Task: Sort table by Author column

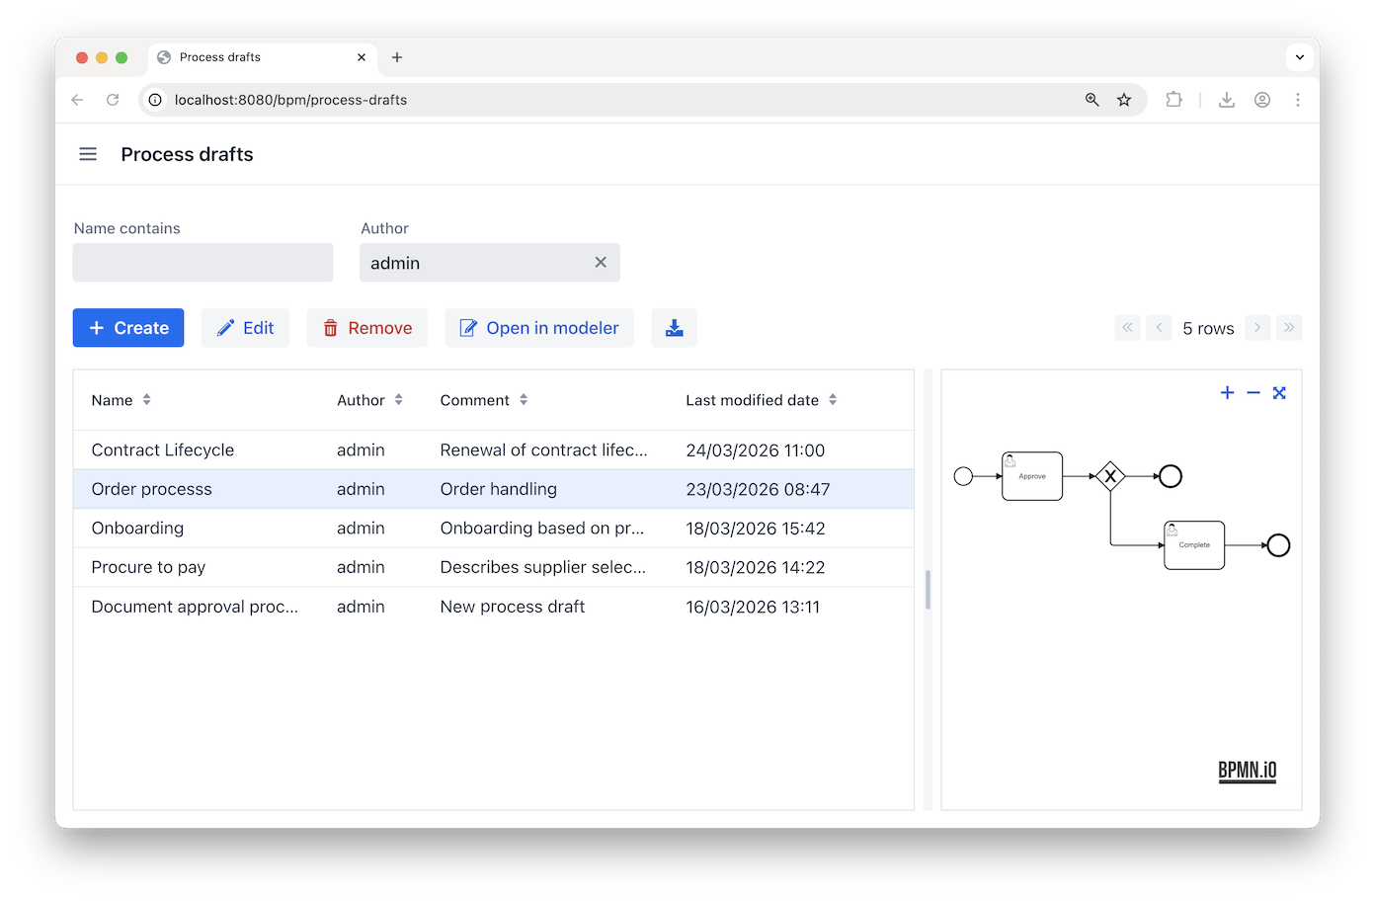Action: tap(398, 400)
